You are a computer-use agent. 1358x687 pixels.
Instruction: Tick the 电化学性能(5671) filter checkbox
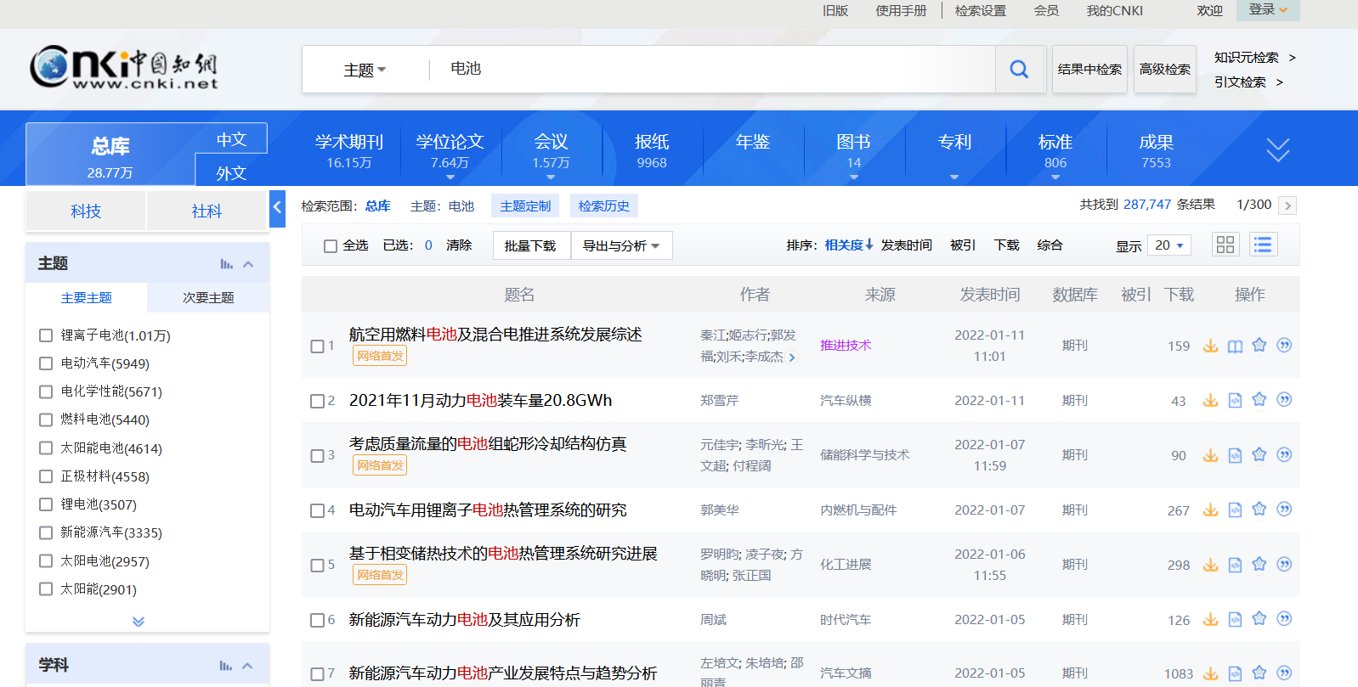pyautogui.click(x=46, y=391)
